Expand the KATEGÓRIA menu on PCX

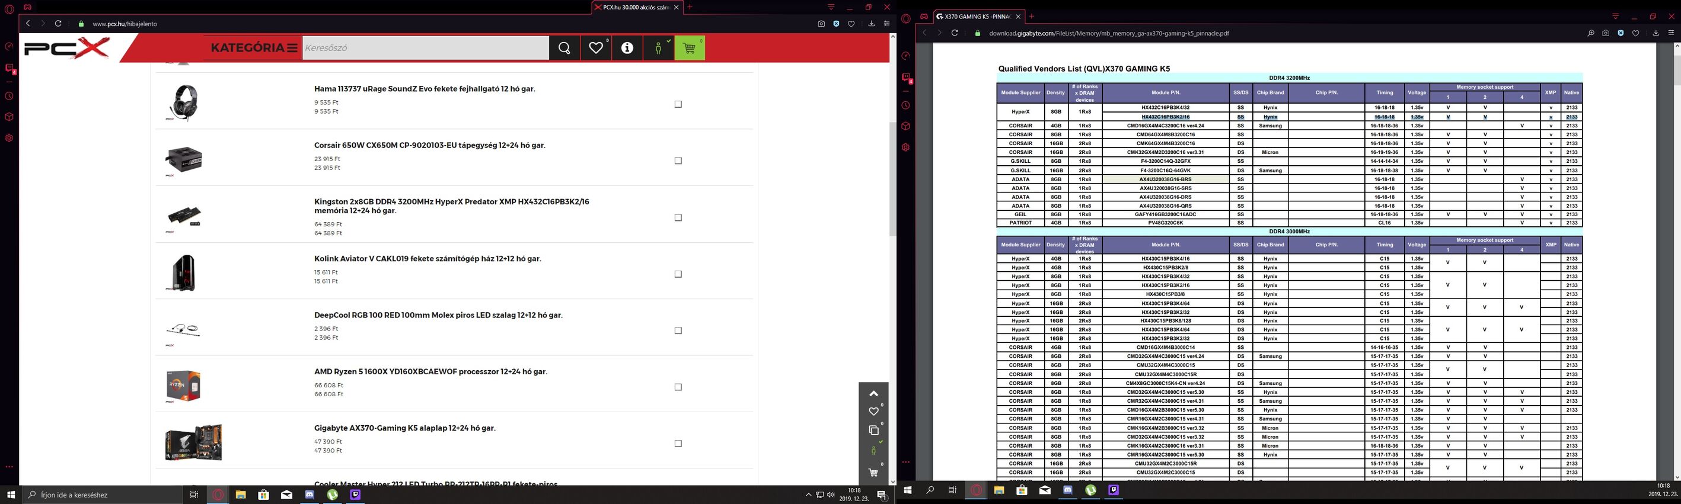point(254,47)
